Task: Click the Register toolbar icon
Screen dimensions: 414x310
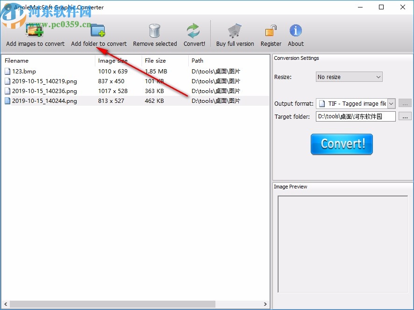Action: click(271, 29)
